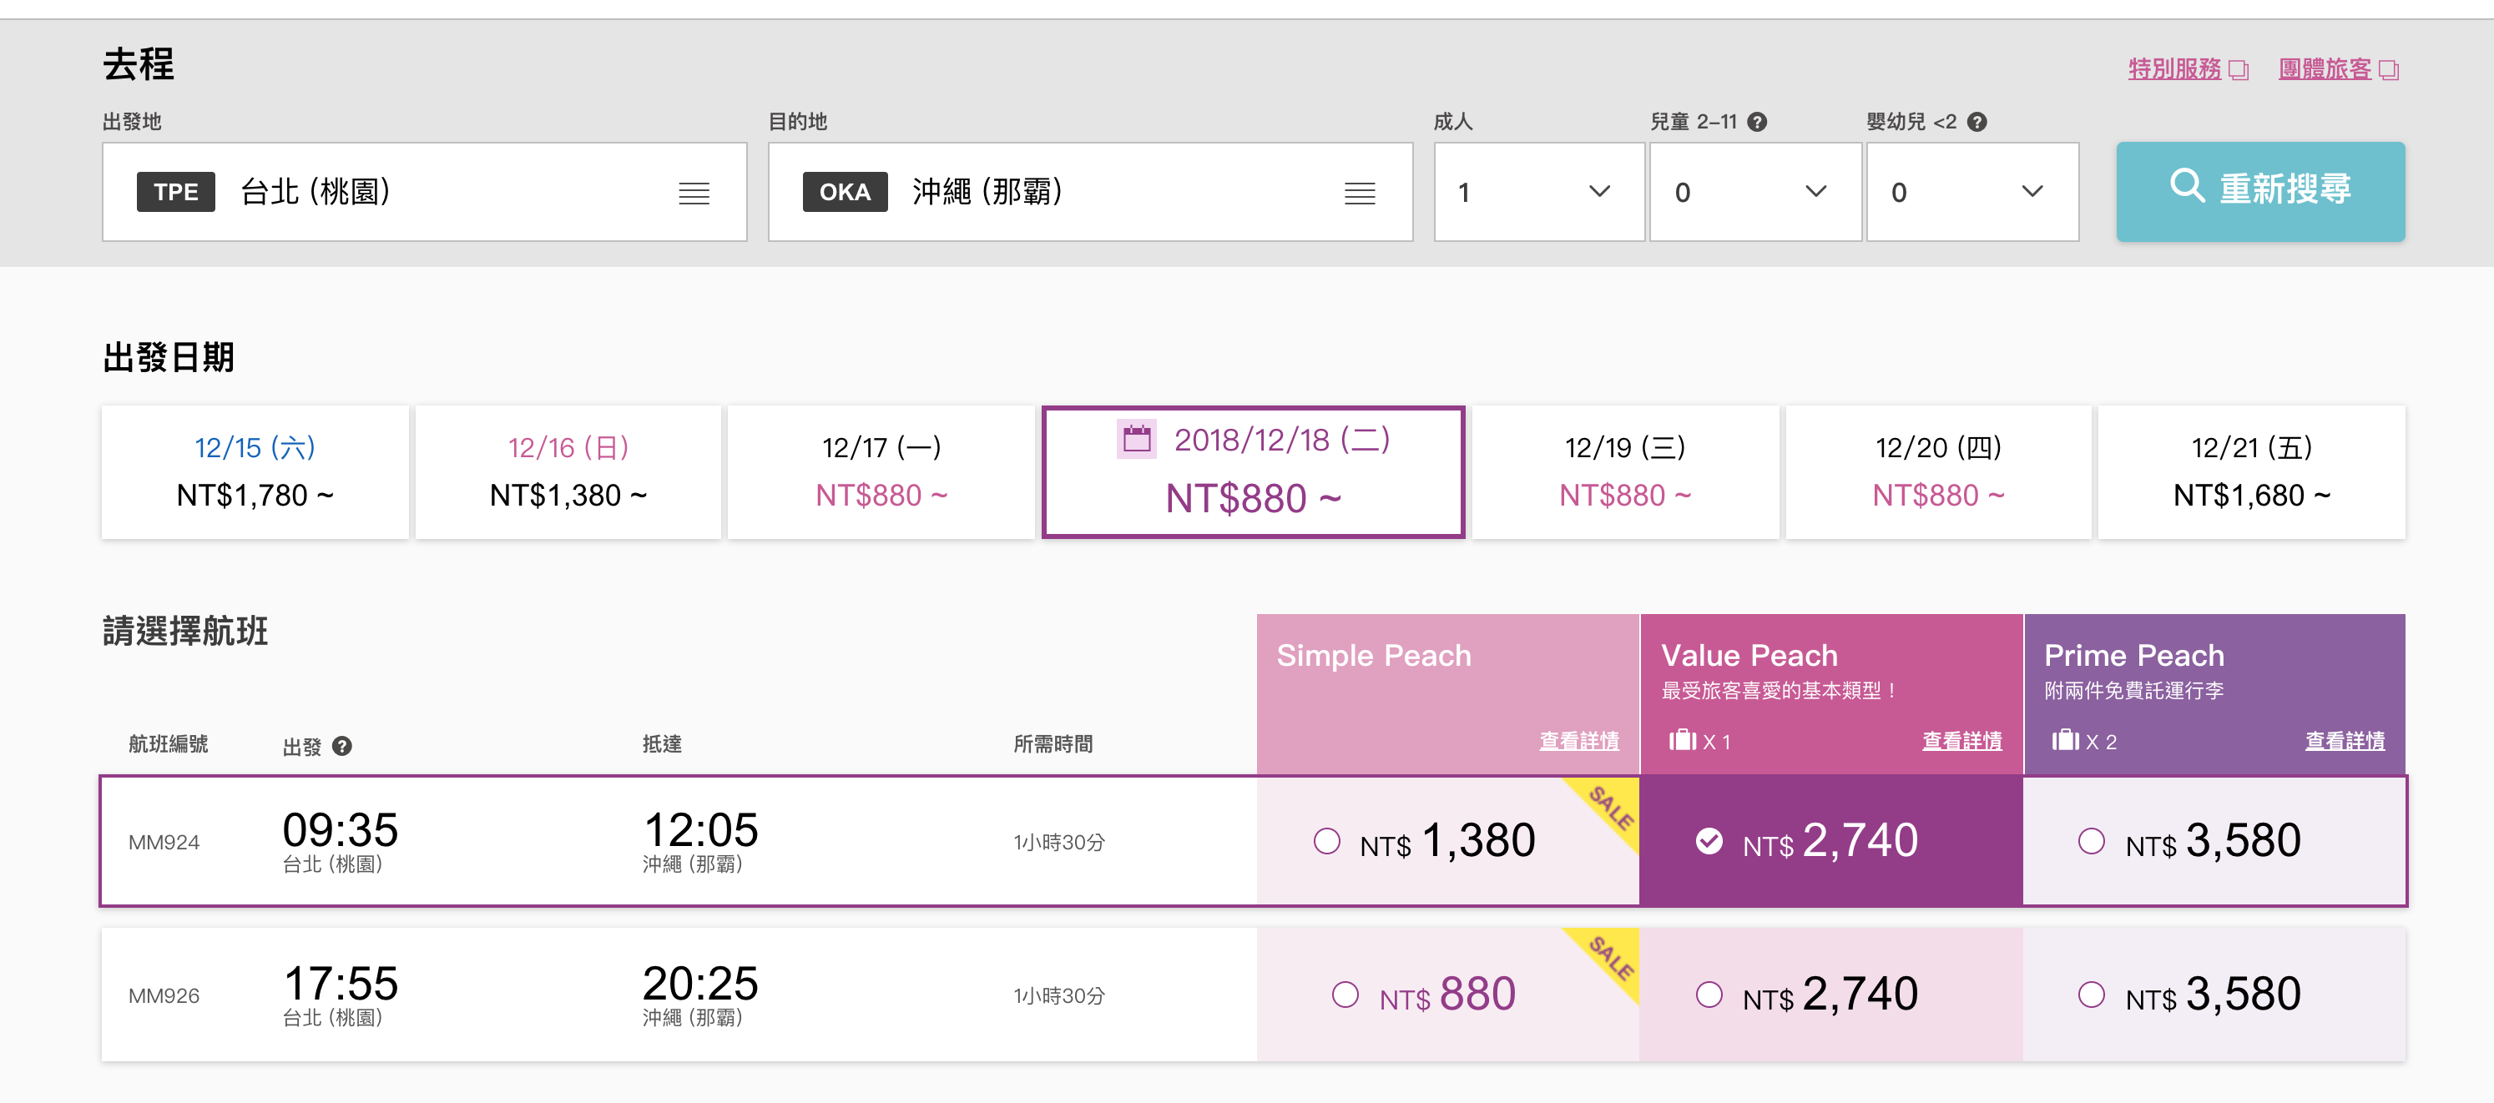Expand the adult passenger count dropdown
2494x1103 pixels.
(1539, 192)
